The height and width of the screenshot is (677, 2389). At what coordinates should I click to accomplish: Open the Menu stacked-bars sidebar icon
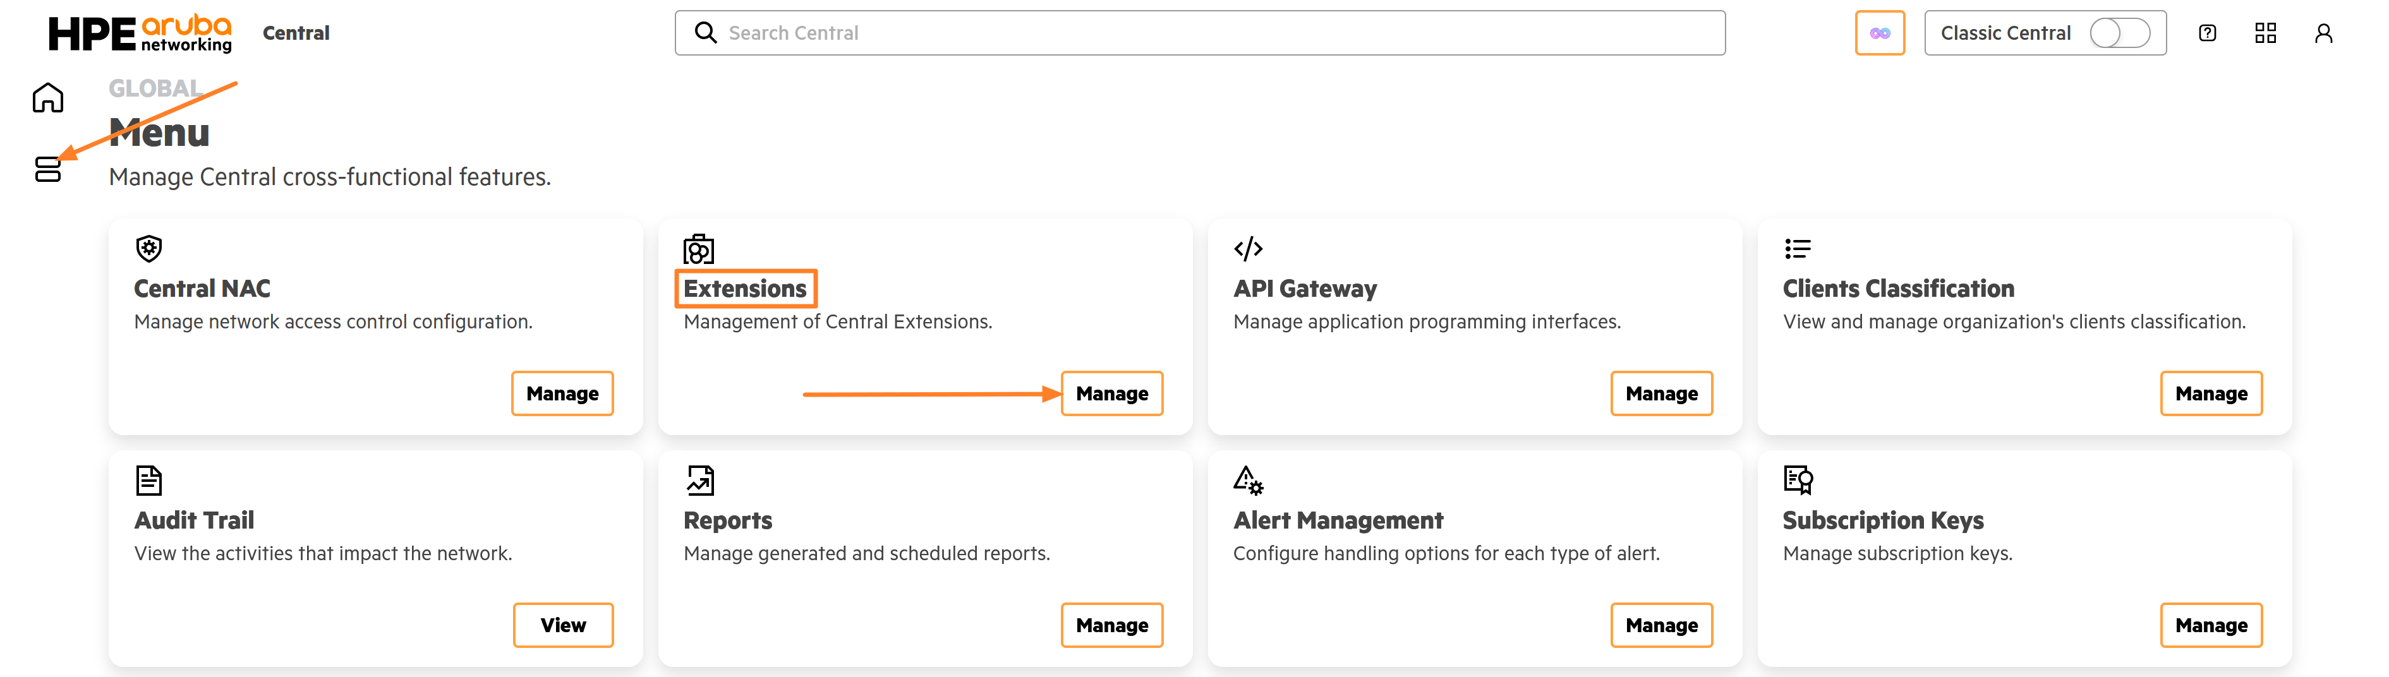coord(48,169)
